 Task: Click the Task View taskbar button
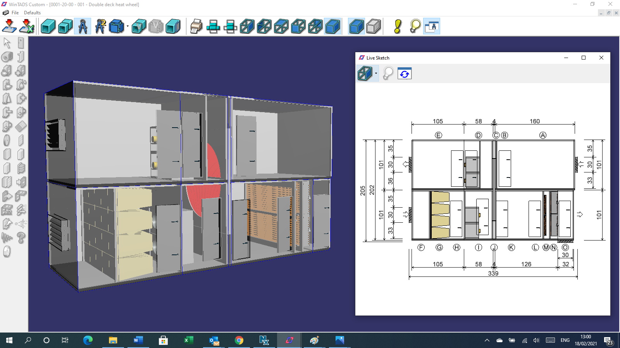click(x=65, y=340)
